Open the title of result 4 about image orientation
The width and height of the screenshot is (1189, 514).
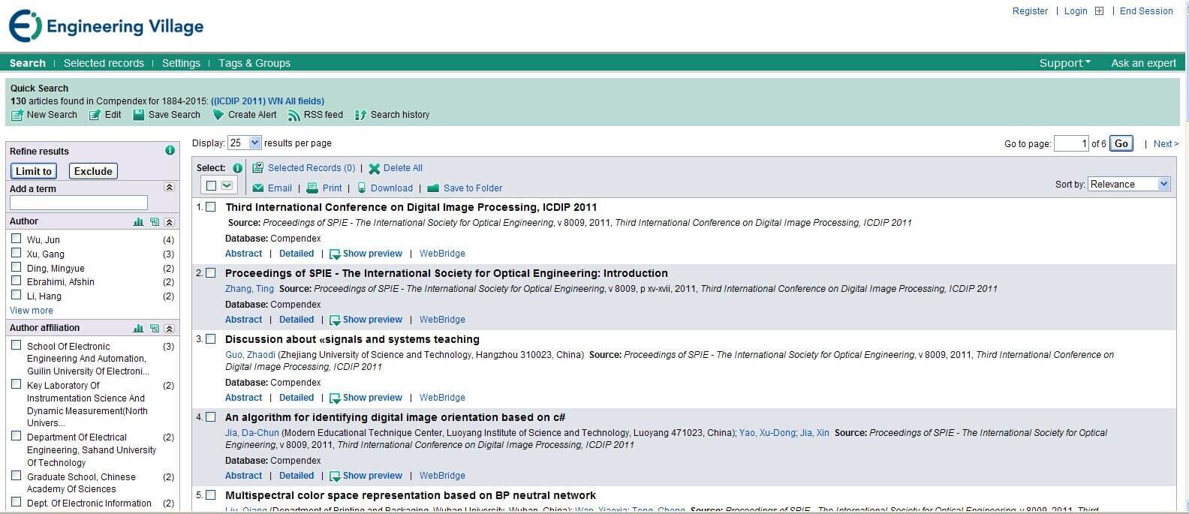[x=395, y=417]
